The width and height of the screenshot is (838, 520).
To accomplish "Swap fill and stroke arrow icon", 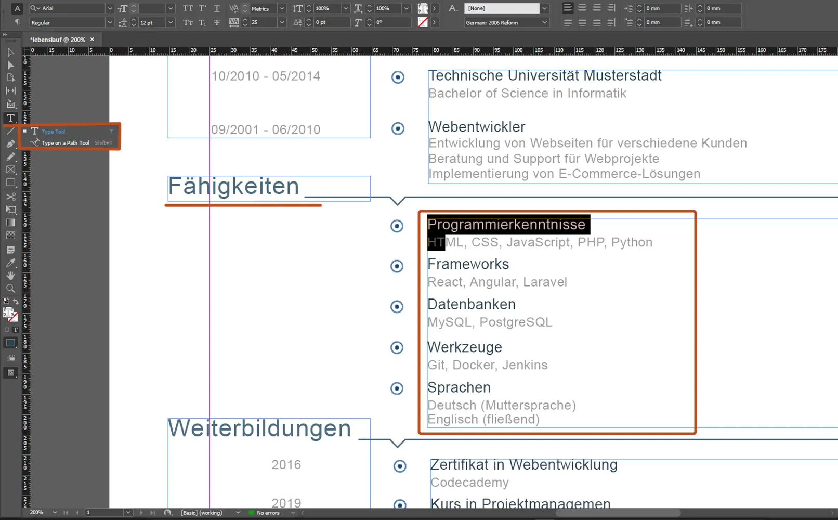I will pyautogui.click(x=16, y=302).
